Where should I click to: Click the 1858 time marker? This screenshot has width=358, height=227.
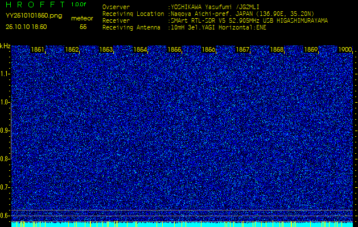(277, 49)
